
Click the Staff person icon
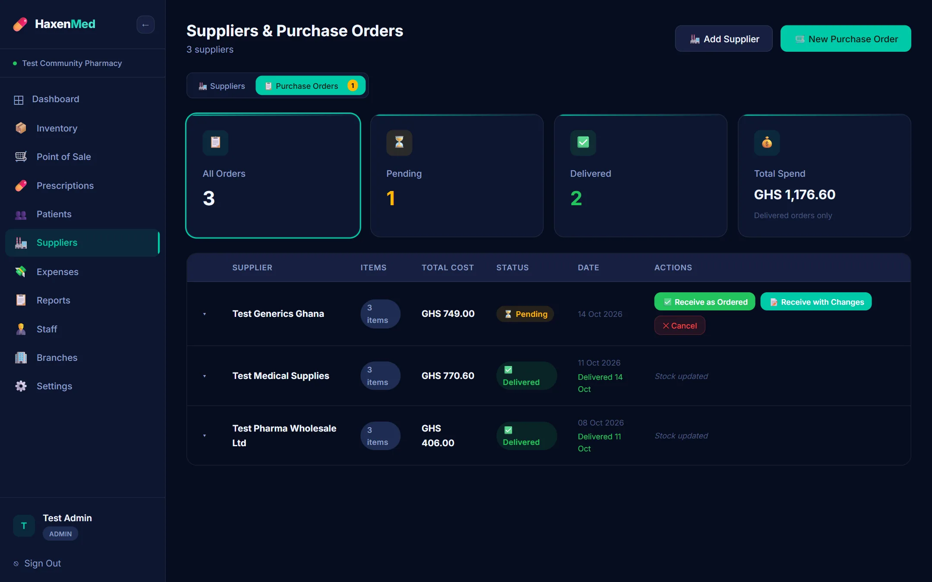click(21, 329)
